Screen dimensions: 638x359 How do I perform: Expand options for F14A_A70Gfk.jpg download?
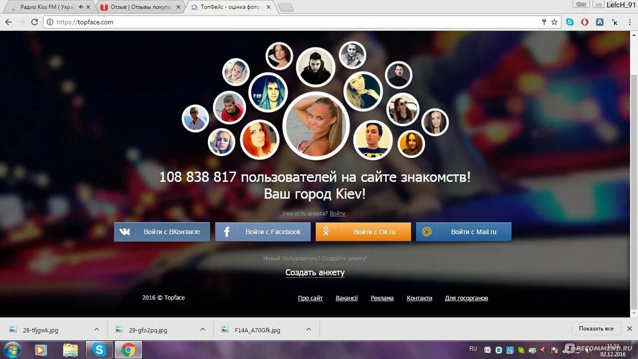[309, 329]
